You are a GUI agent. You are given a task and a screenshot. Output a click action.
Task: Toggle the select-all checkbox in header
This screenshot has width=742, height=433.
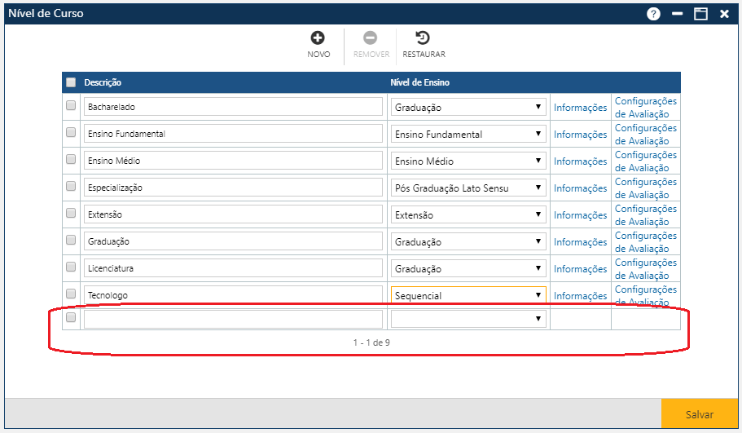(x=71, y=82)
